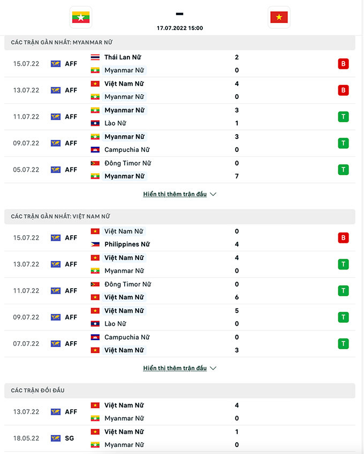The width and height of the screenshot is (364, 454).
Task: Click the "Hiển thị thêm trận đấu" link under the Myanmar section
Action: coord(175,194)
